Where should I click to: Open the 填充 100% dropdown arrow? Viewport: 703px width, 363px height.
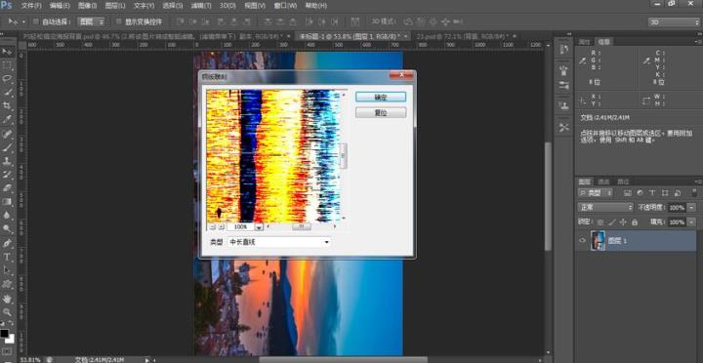tap(691, 222)
